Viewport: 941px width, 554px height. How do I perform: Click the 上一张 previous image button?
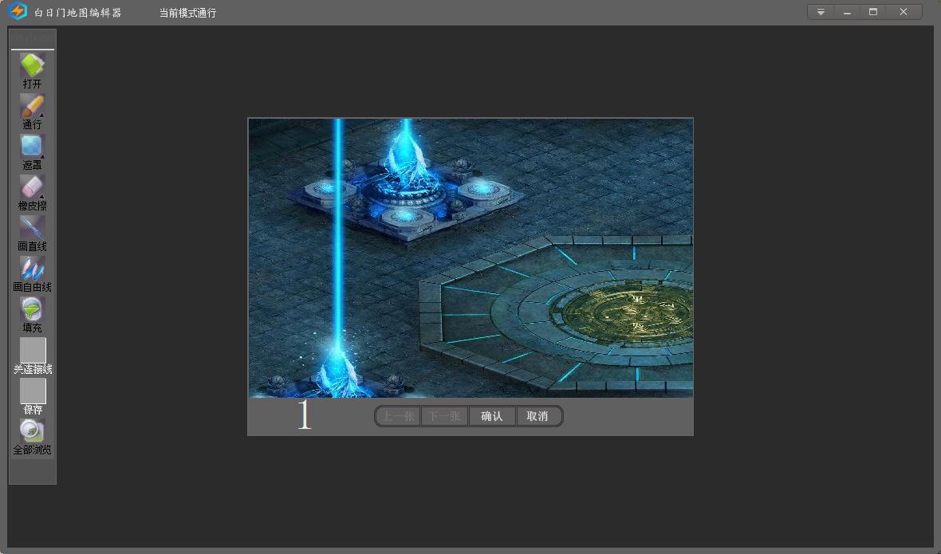tap(399, 416)
